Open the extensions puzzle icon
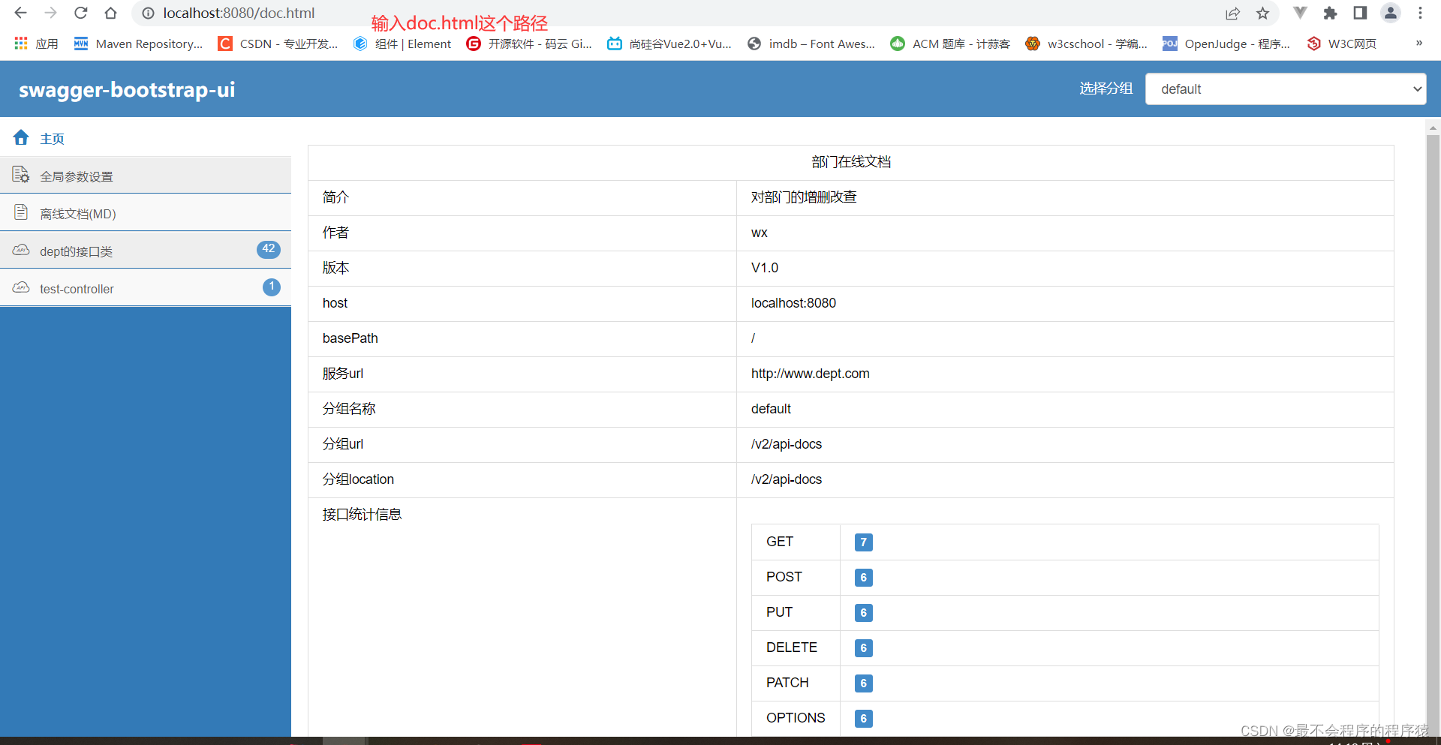Image resolution: width=1441 pixels, height=745 pixels. pyautogui.click(x=1330, y=13)
